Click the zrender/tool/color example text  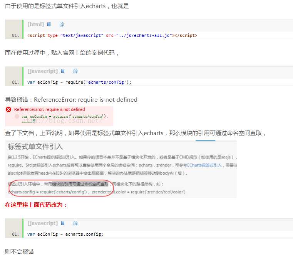pyautogui.click(x=139, y=192)
